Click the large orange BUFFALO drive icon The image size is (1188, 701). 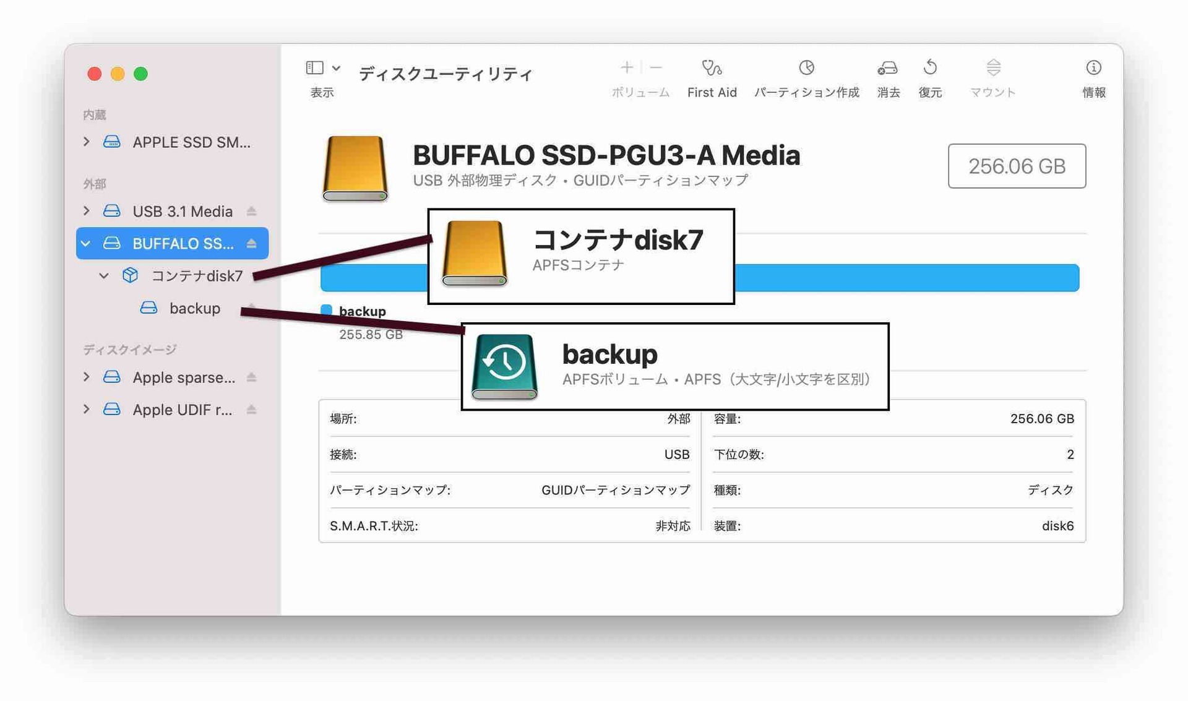[355, 168]
